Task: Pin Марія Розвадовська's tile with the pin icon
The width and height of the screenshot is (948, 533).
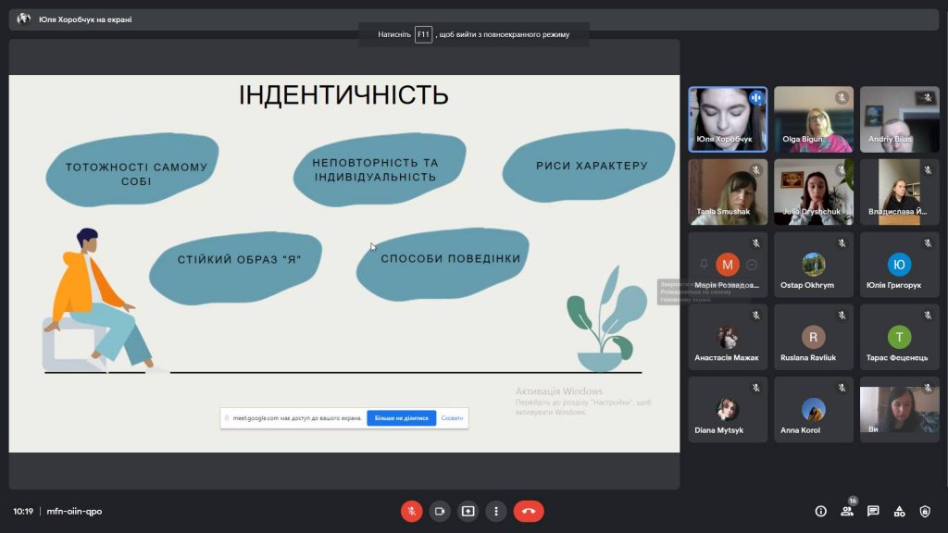Action: (704, 264)
